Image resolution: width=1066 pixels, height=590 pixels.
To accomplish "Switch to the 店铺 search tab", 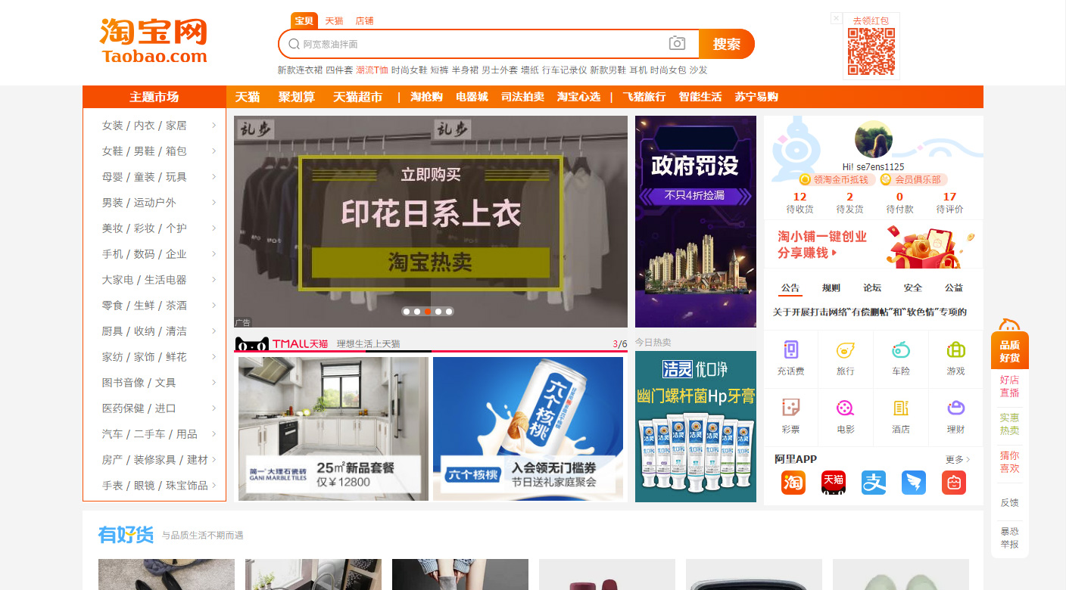I will [364, 20].
